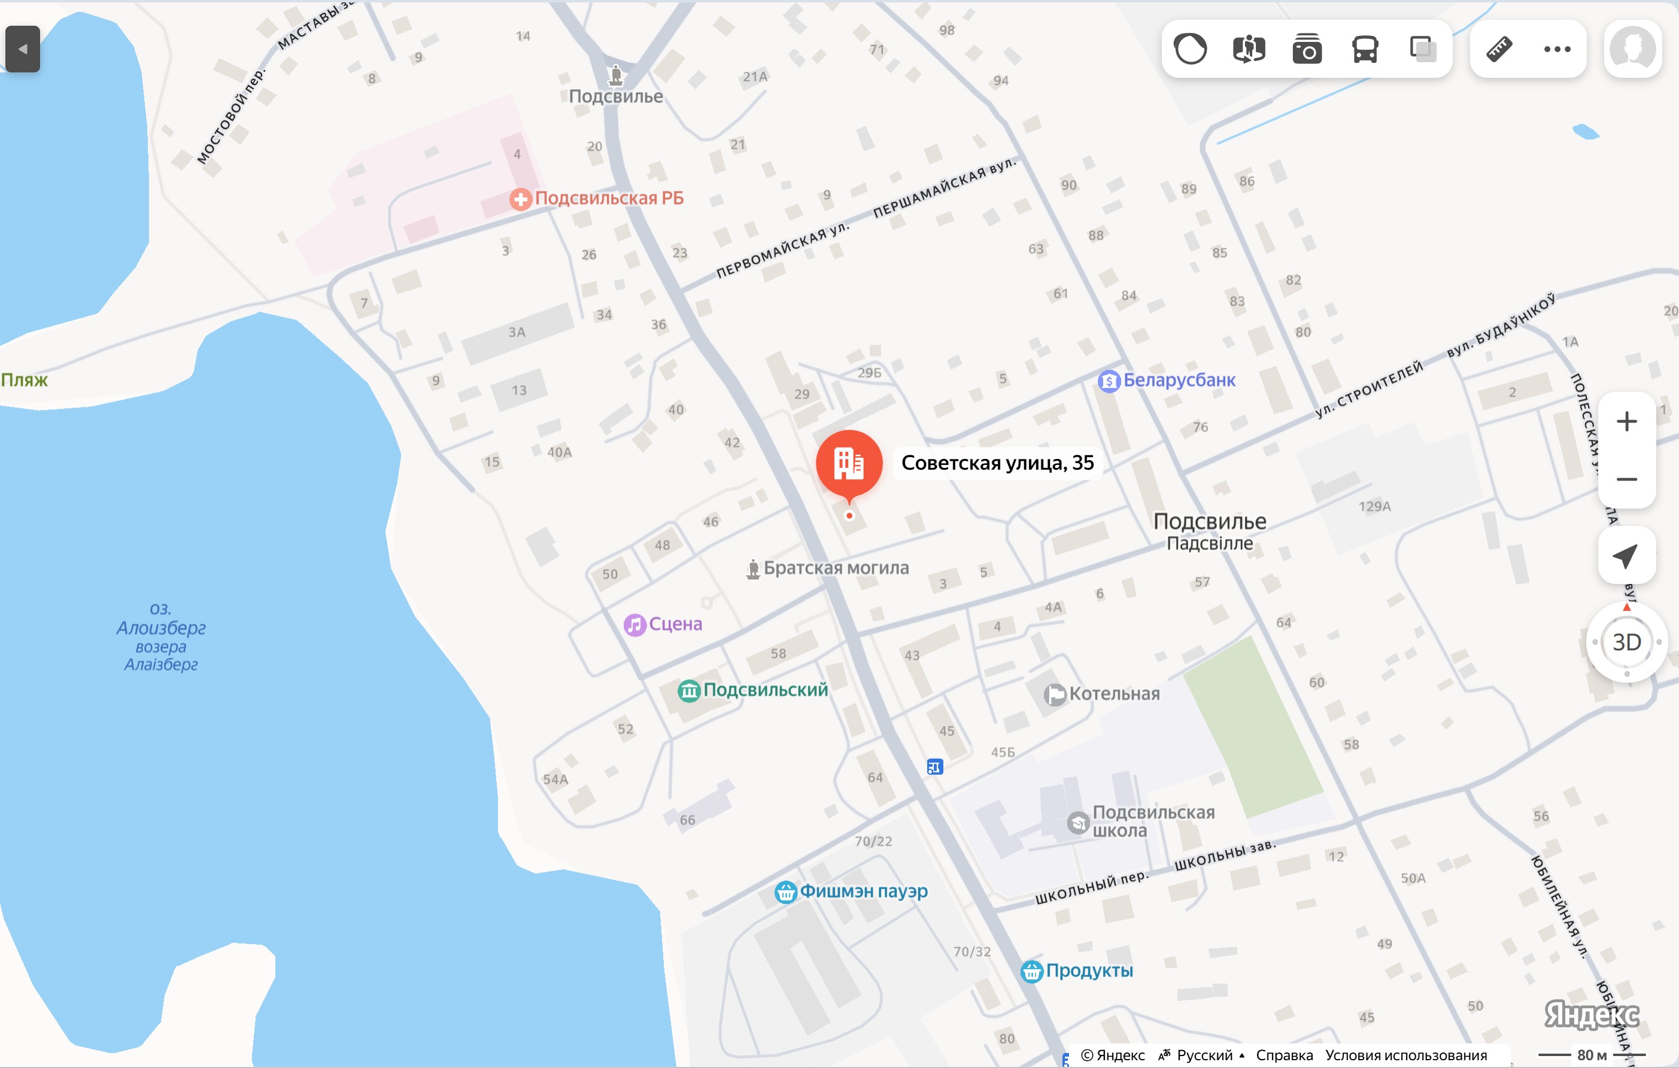Screen dimensions: 1679x1068
Task: Open the street panoramas map icon
Action: click(x=1249, y=49)
